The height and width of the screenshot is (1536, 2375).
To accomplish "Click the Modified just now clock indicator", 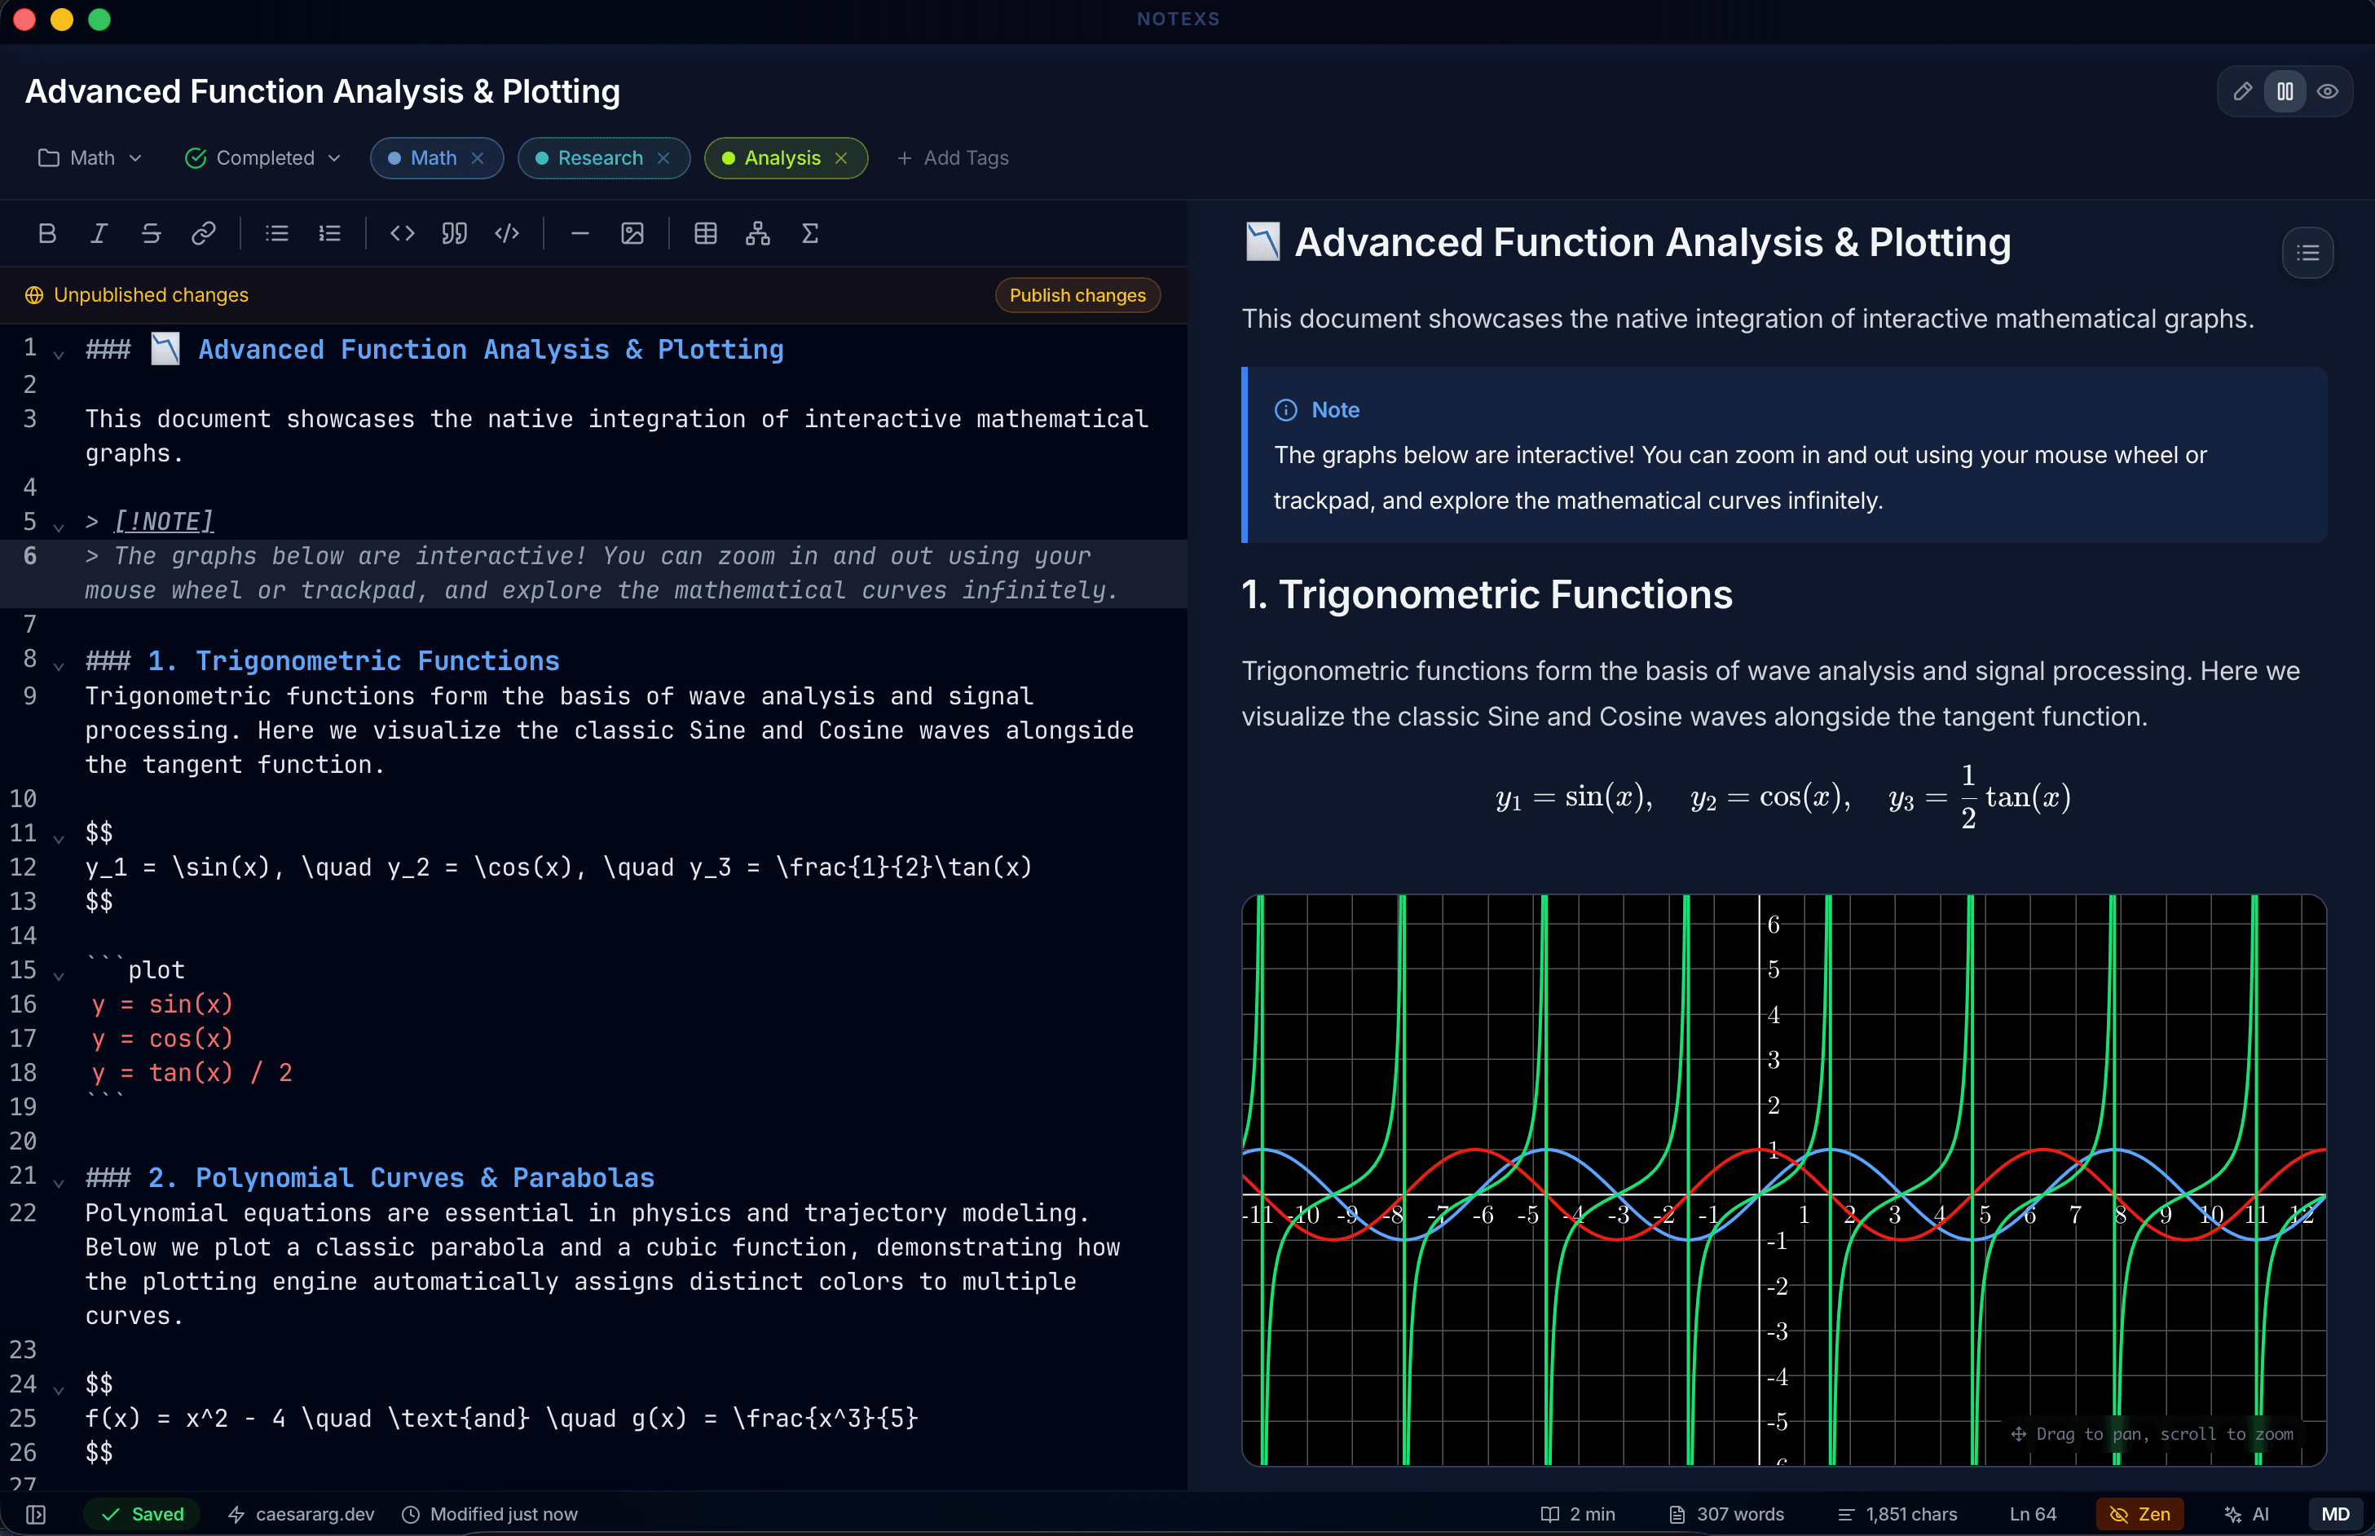I will [490, 1514].
